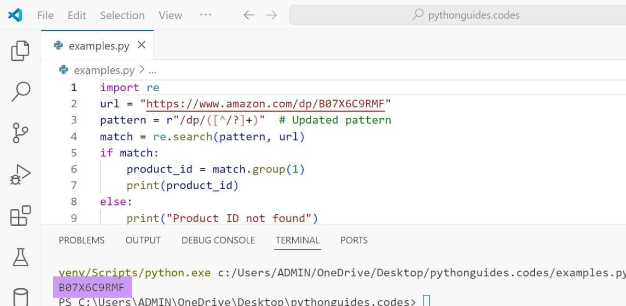Click the 'import re' code line
The width and height of the screenshot is (626, 306).
tap(129, 88)
